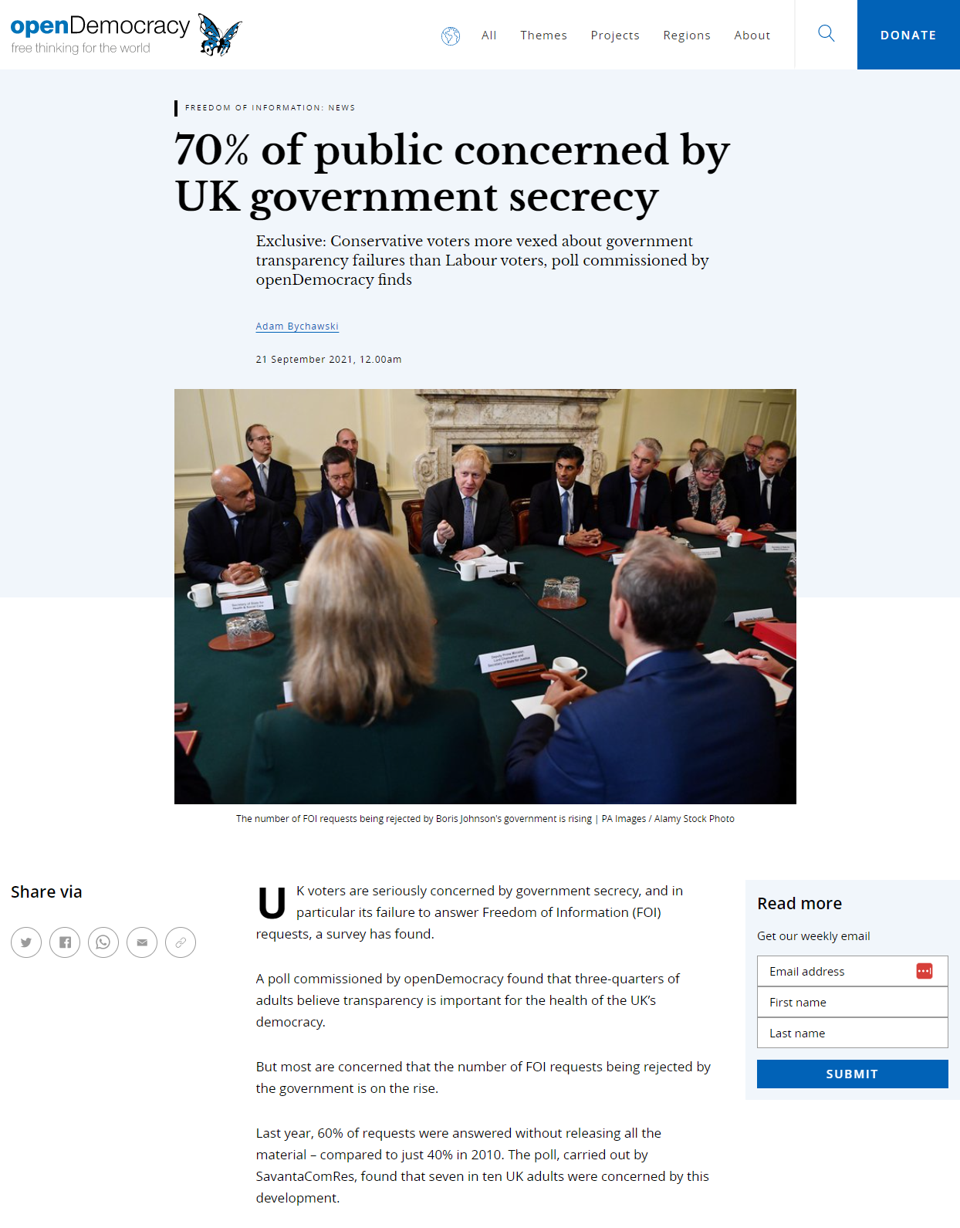The width and height of the screenshot is (960, 1228).
Task: Click the DONATE button
Action: click(x=908, y=35)
